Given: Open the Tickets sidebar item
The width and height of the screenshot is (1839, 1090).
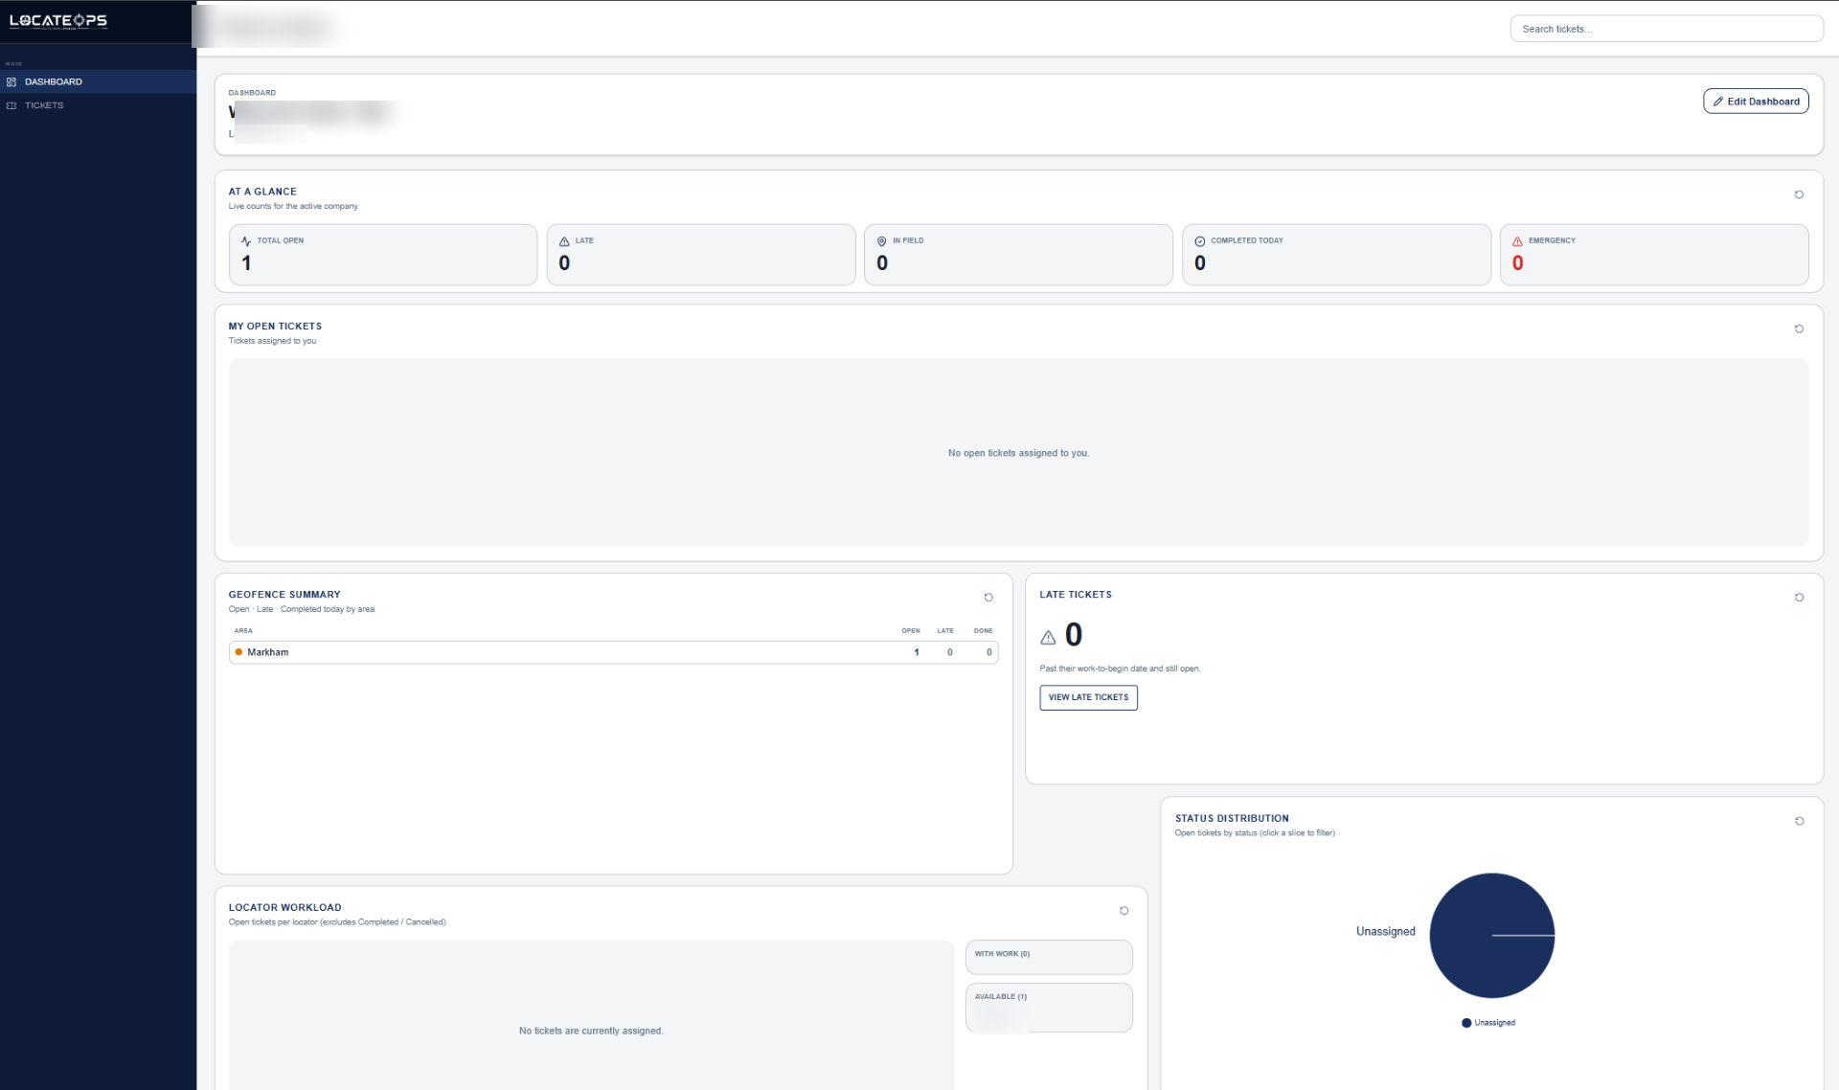Looking at the screenshot, I should point(98,105).
